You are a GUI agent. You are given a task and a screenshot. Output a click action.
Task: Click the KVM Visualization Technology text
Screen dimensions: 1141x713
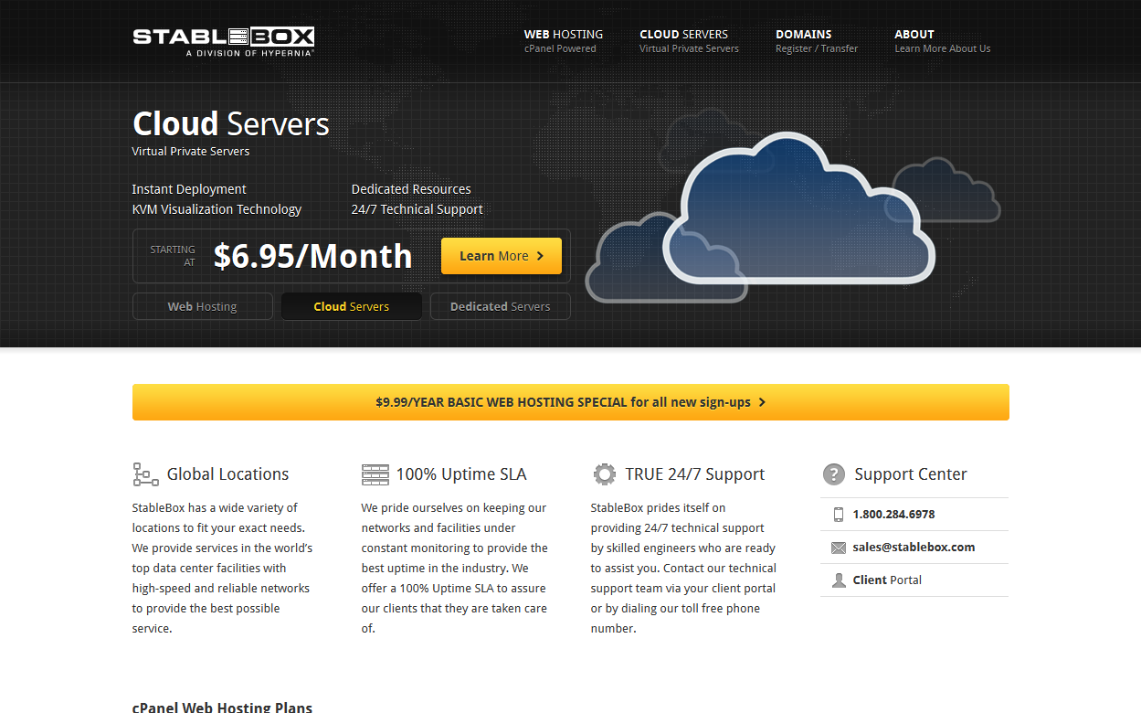217,209
